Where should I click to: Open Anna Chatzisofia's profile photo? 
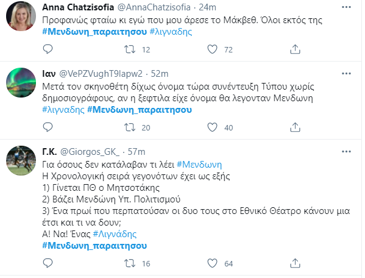pyautogui.click(x=21, y=16)
